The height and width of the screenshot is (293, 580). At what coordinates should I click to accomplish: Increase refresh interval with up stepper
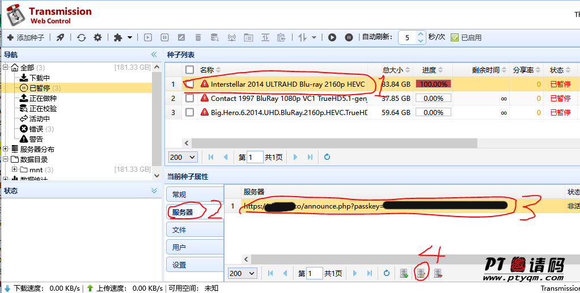(421, 34)
